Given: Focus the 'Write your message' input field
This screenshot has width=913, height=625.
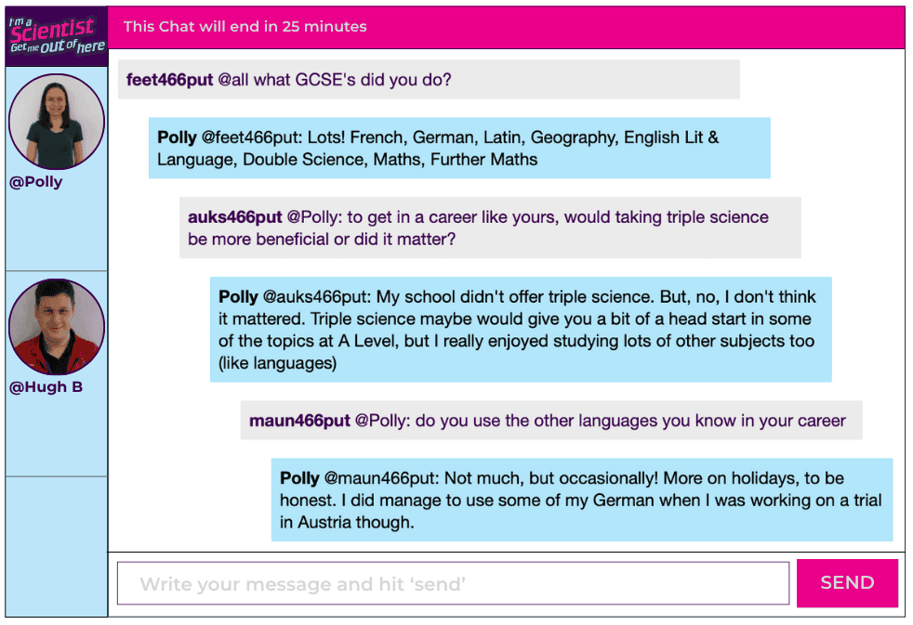Looking at the screenshot, I should coord(453,584).
